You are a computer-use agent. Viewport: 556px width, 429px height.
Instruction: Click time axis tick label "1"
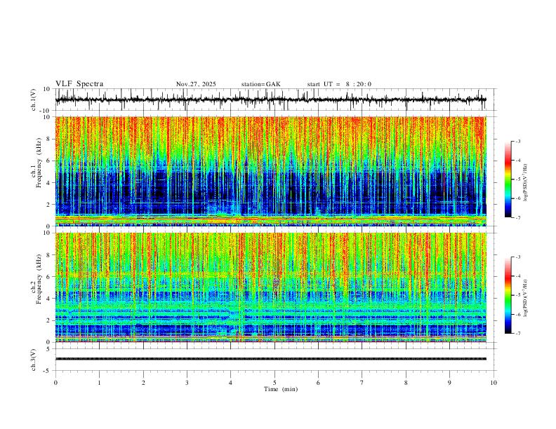pos(99,383)
